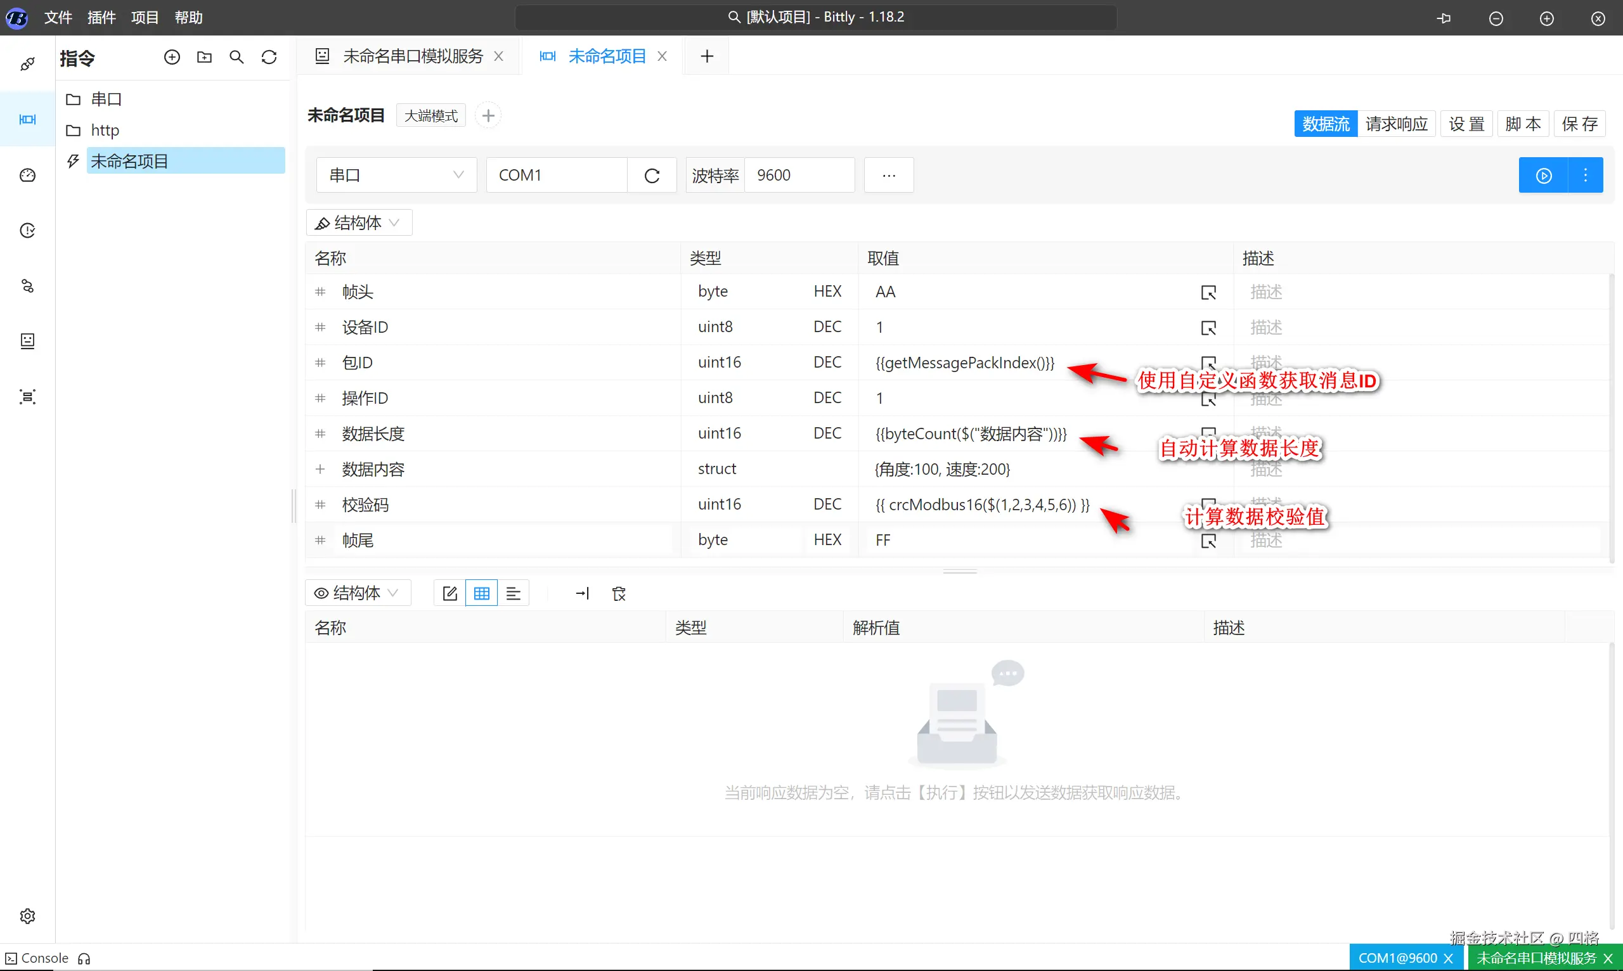
Task: Refresh the 指令 command list
Action: coord(269,58)
